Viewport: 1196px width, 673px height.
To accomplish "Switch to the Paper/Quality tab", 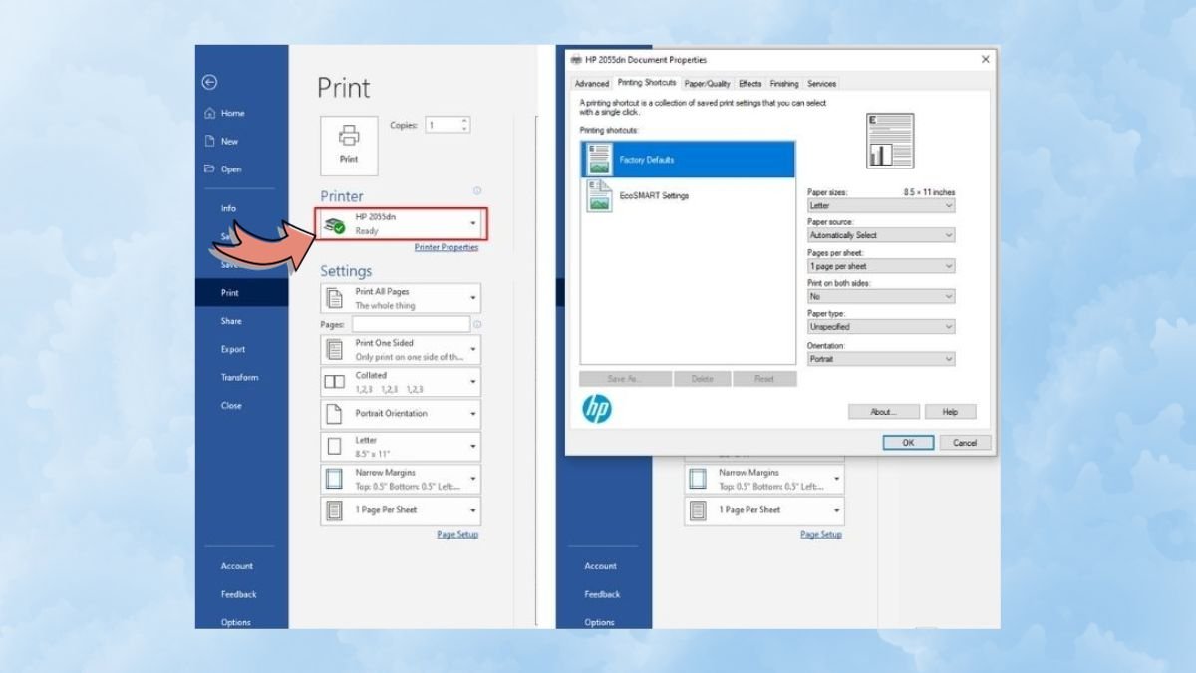I will (x=707, y=84).
